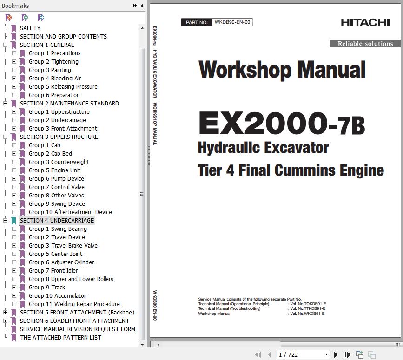Collapse SECTION 1 GENERAL tree node
This screenshot has width=403, height=360.
coord(5,45)
